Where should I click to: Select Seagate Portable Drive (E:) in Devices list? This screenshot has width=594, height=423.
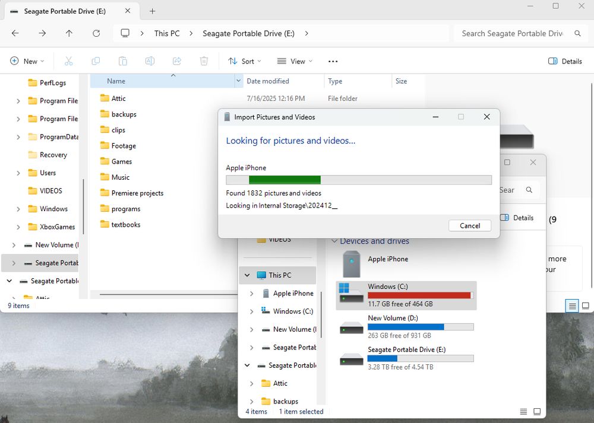[406, 358]
